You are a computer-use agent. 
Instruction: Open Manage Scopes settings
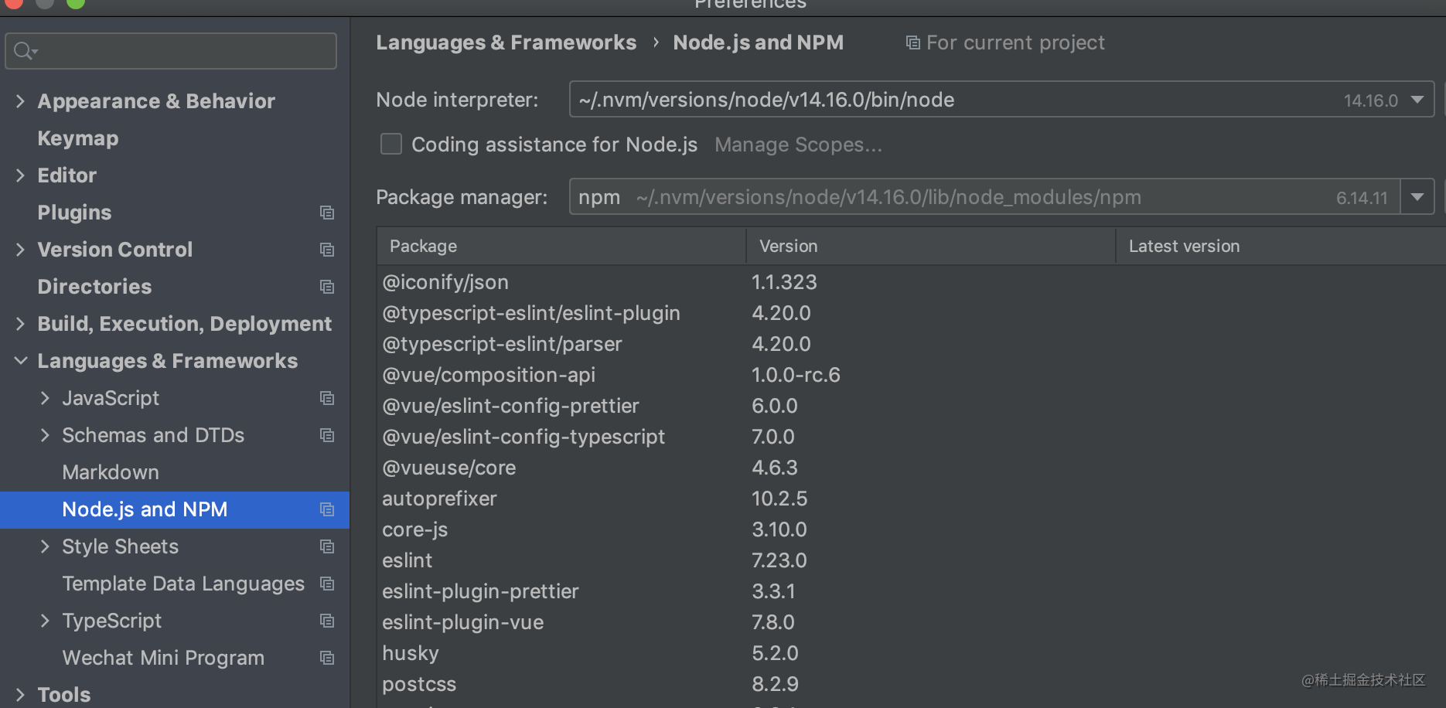(798, 144)
